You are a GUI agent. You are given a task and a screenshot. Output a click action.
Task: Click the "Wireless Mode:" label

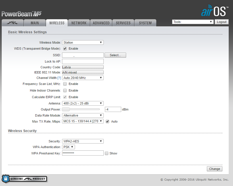(x=50, y=42)
